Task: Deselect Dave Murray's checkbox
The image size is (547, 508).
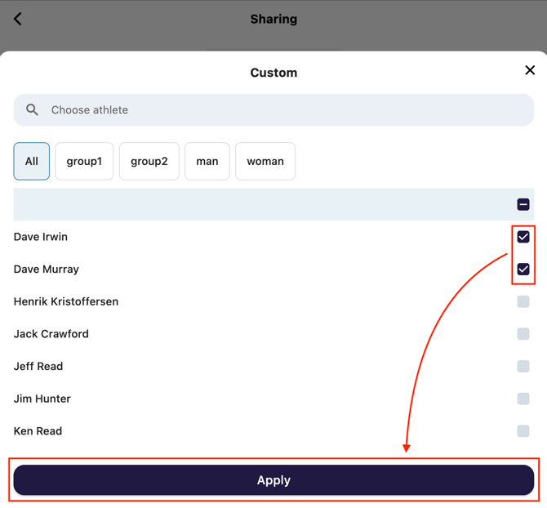Action: [523, 269]
